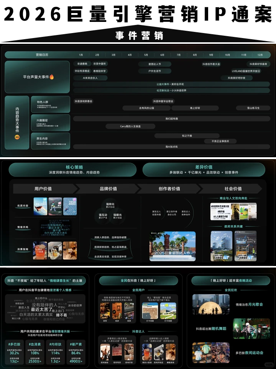Select the 强转化 circle
Screen dimensions: 276x369
(110, 205)
